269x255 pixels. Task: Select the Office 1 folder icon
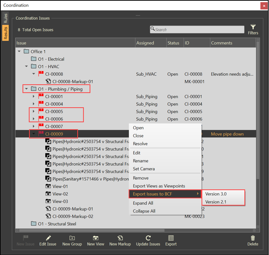26,51
